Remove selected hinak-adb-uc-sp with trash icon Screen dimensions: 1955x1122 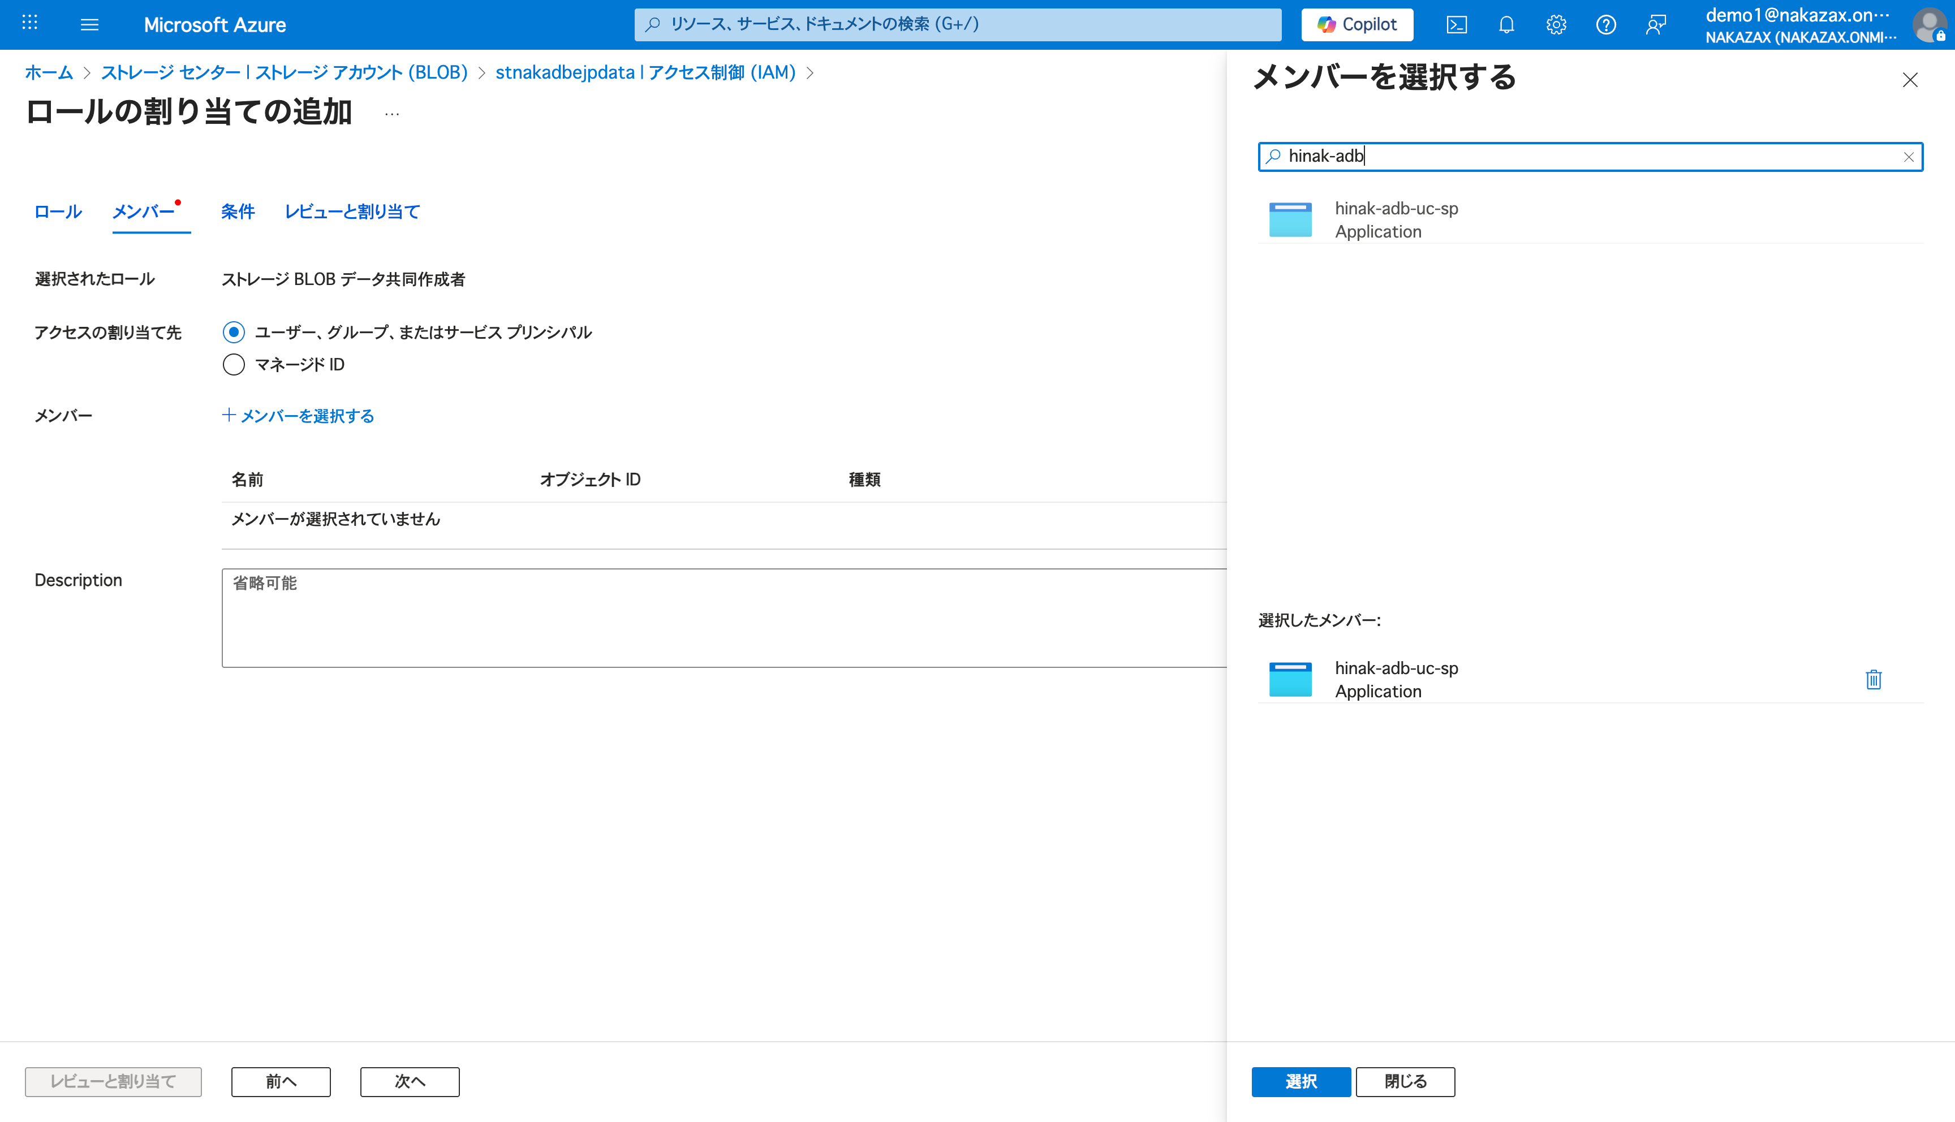[1874, 679]
